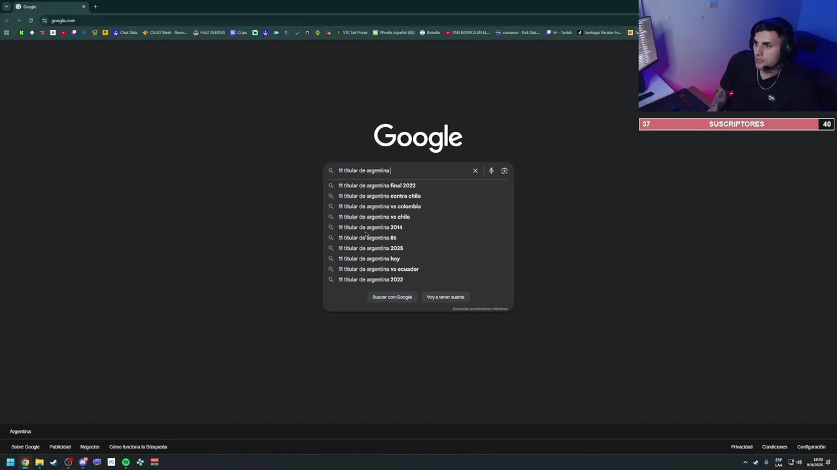Select suggestion 'argentina vs ecuador'
Screen dimensions: 837x470
pyautogui.click(x=418, y=269)
